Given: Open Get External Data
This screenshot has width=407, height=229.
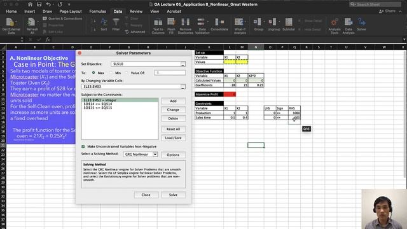Looking at the screenshot, I should coord(11,25).
